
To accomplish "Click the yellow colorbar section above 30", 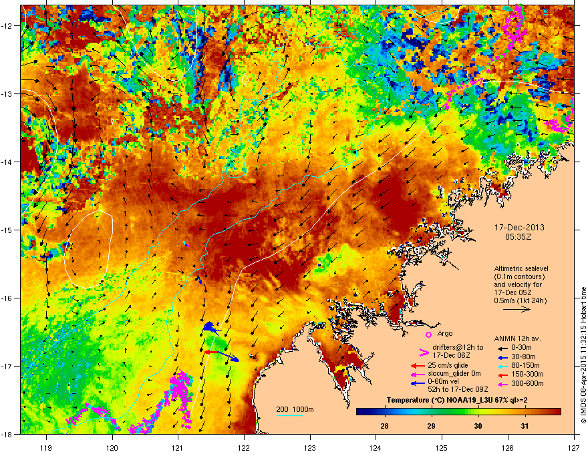I will (478, 412).
